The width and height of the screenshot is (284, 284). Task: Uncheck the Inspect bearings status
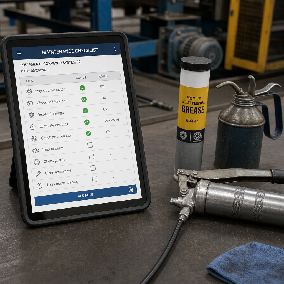pyautogui.click(x=85, y=111)
